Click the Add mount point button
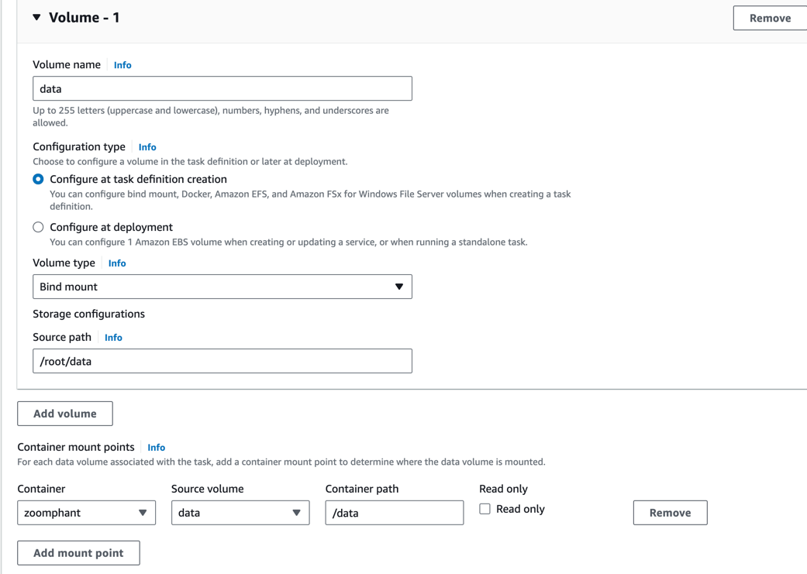Screen dimensions: 807x574 (x=78, y=553)
